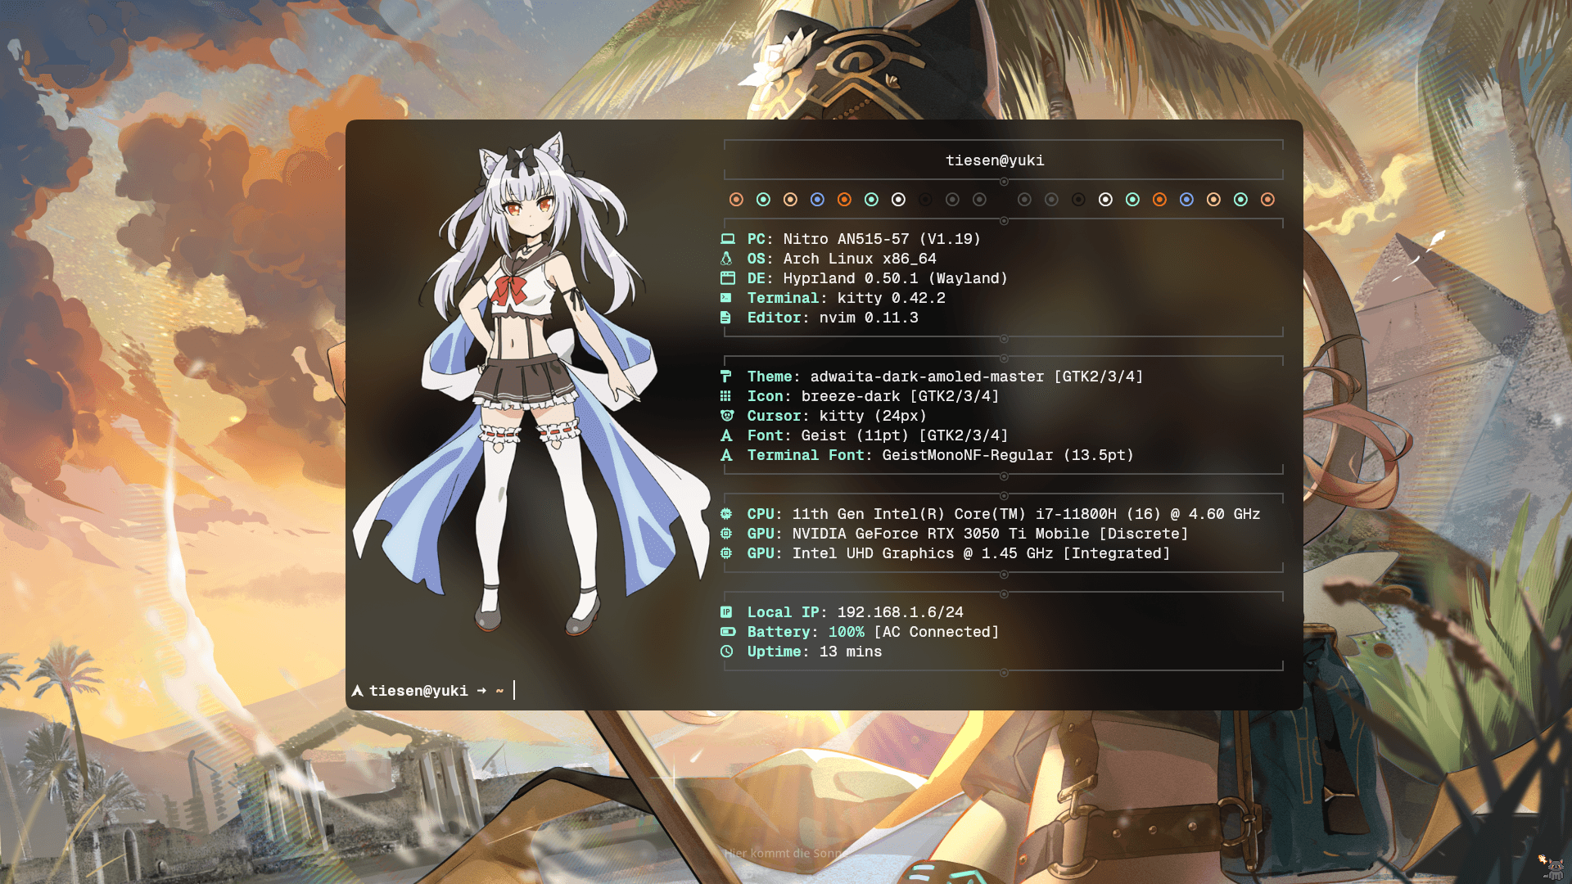Click the laptop icon beside PC

coord(727,239)
